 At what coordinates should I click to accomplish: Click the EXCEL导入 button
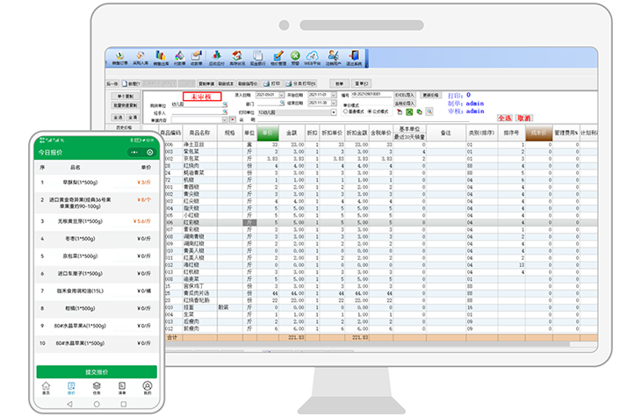click(x=404, y=94)
